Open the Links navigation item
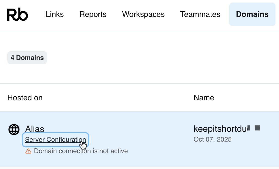 (x=54, y=14)
